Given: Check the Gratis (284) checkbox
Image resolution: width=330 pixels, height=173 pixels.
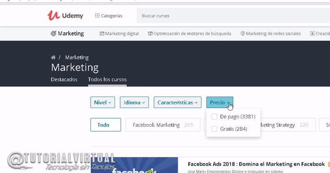Looking at the screenshot, I should tap(214, 129).
